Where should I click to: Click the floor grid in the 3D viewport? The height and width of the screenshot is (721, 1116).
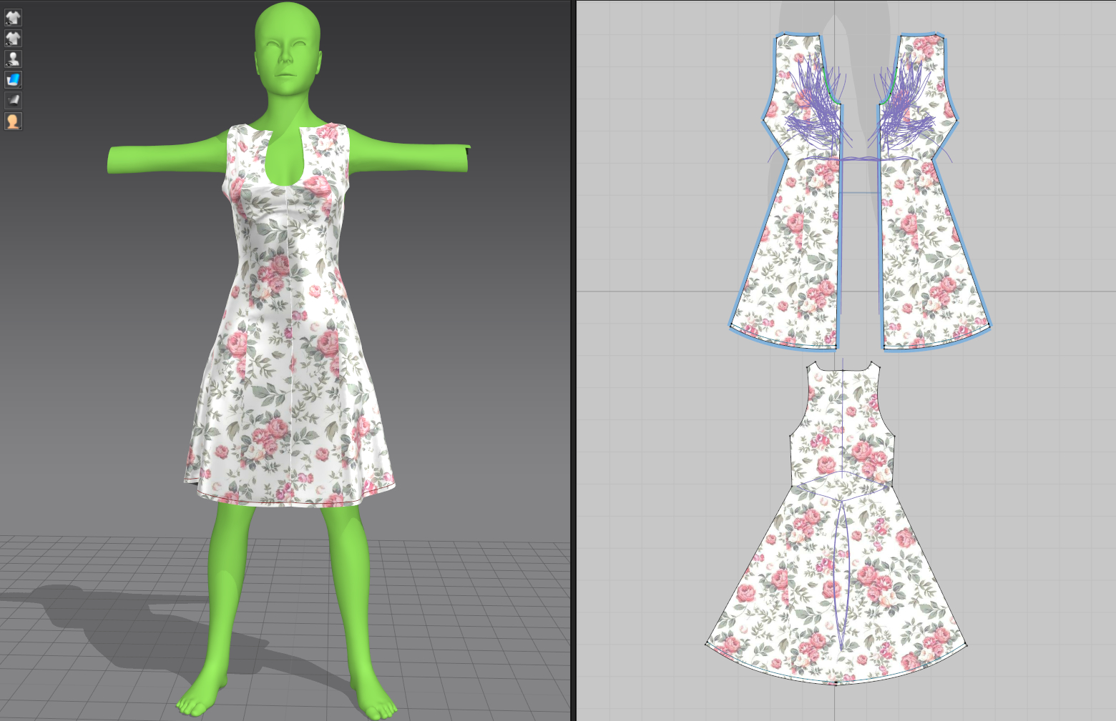(x=465, y=643)
